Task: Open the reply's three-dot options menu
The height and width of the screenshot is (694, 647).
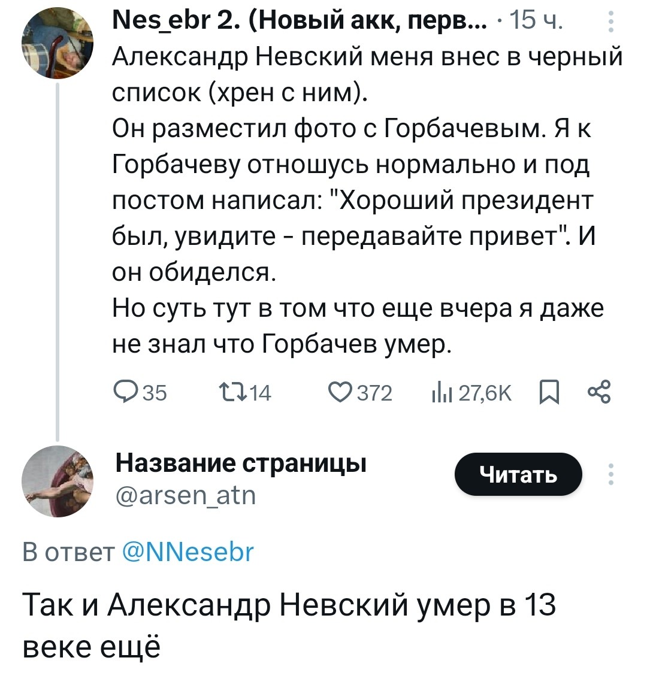Action: coord(612,473)
